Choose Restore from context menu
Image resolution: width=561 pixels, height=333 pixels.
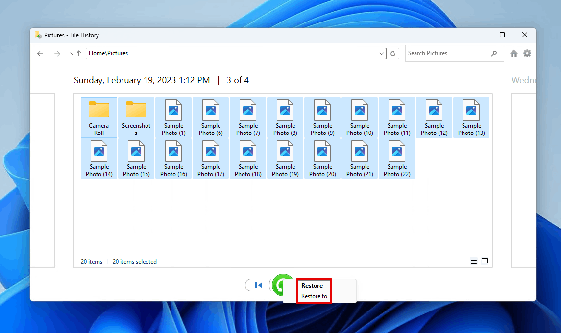pos(312,286)
